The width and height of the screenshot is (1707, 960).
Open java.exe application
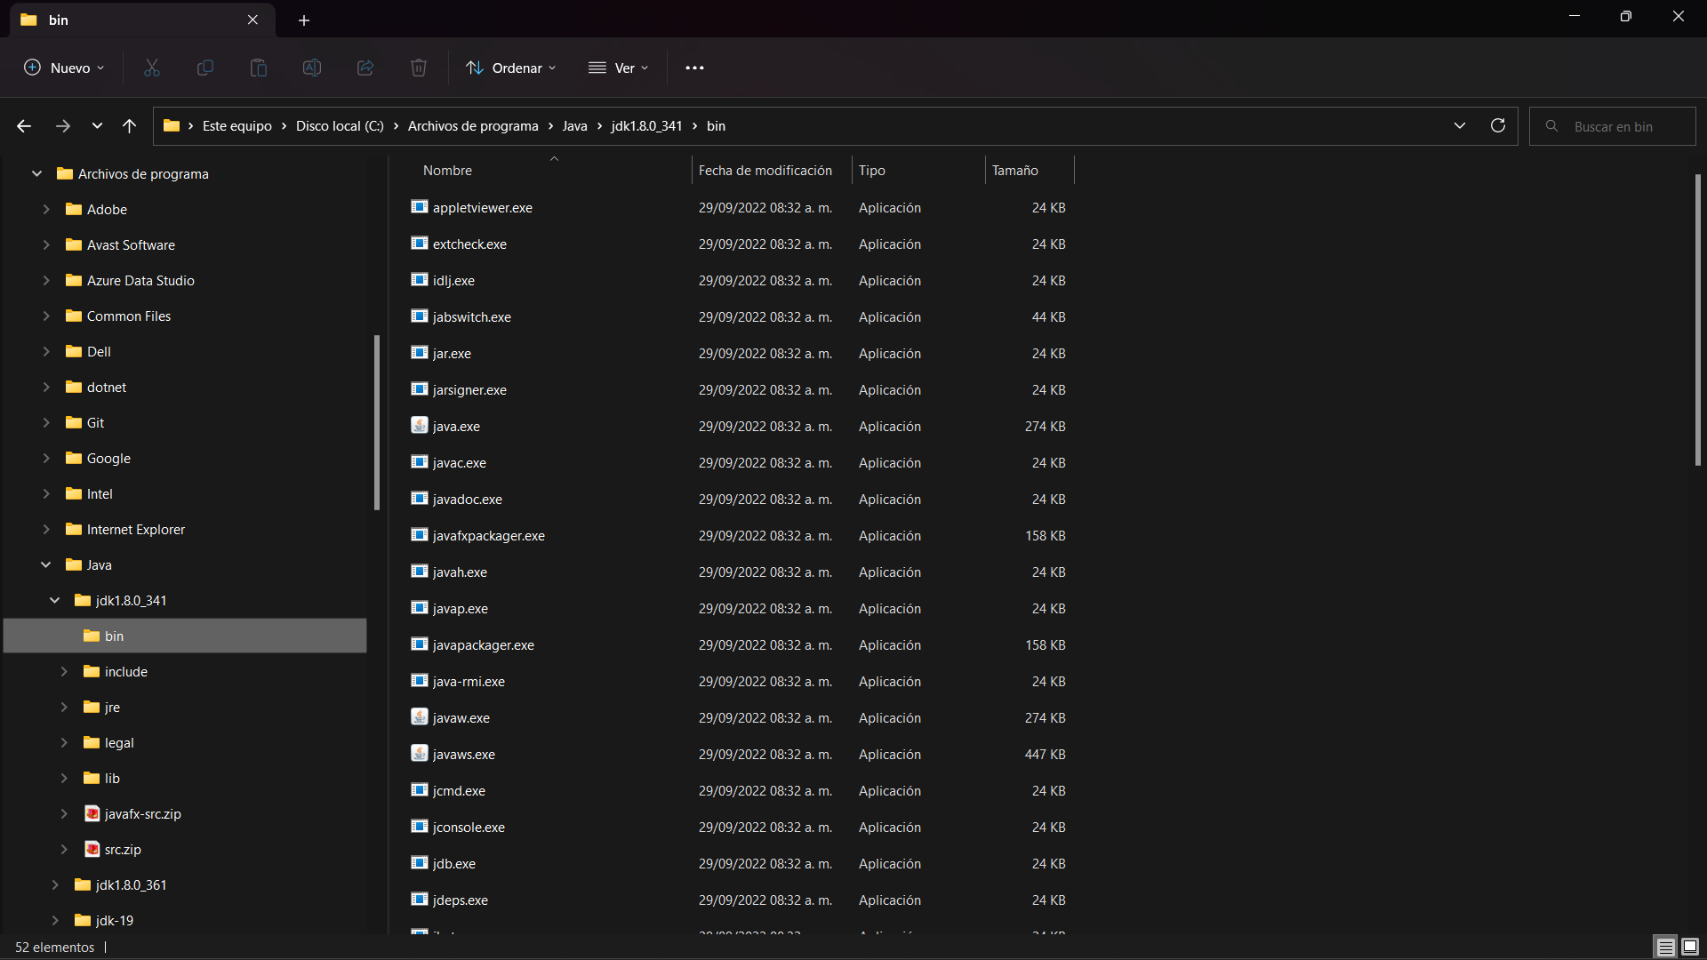point(456,426)
